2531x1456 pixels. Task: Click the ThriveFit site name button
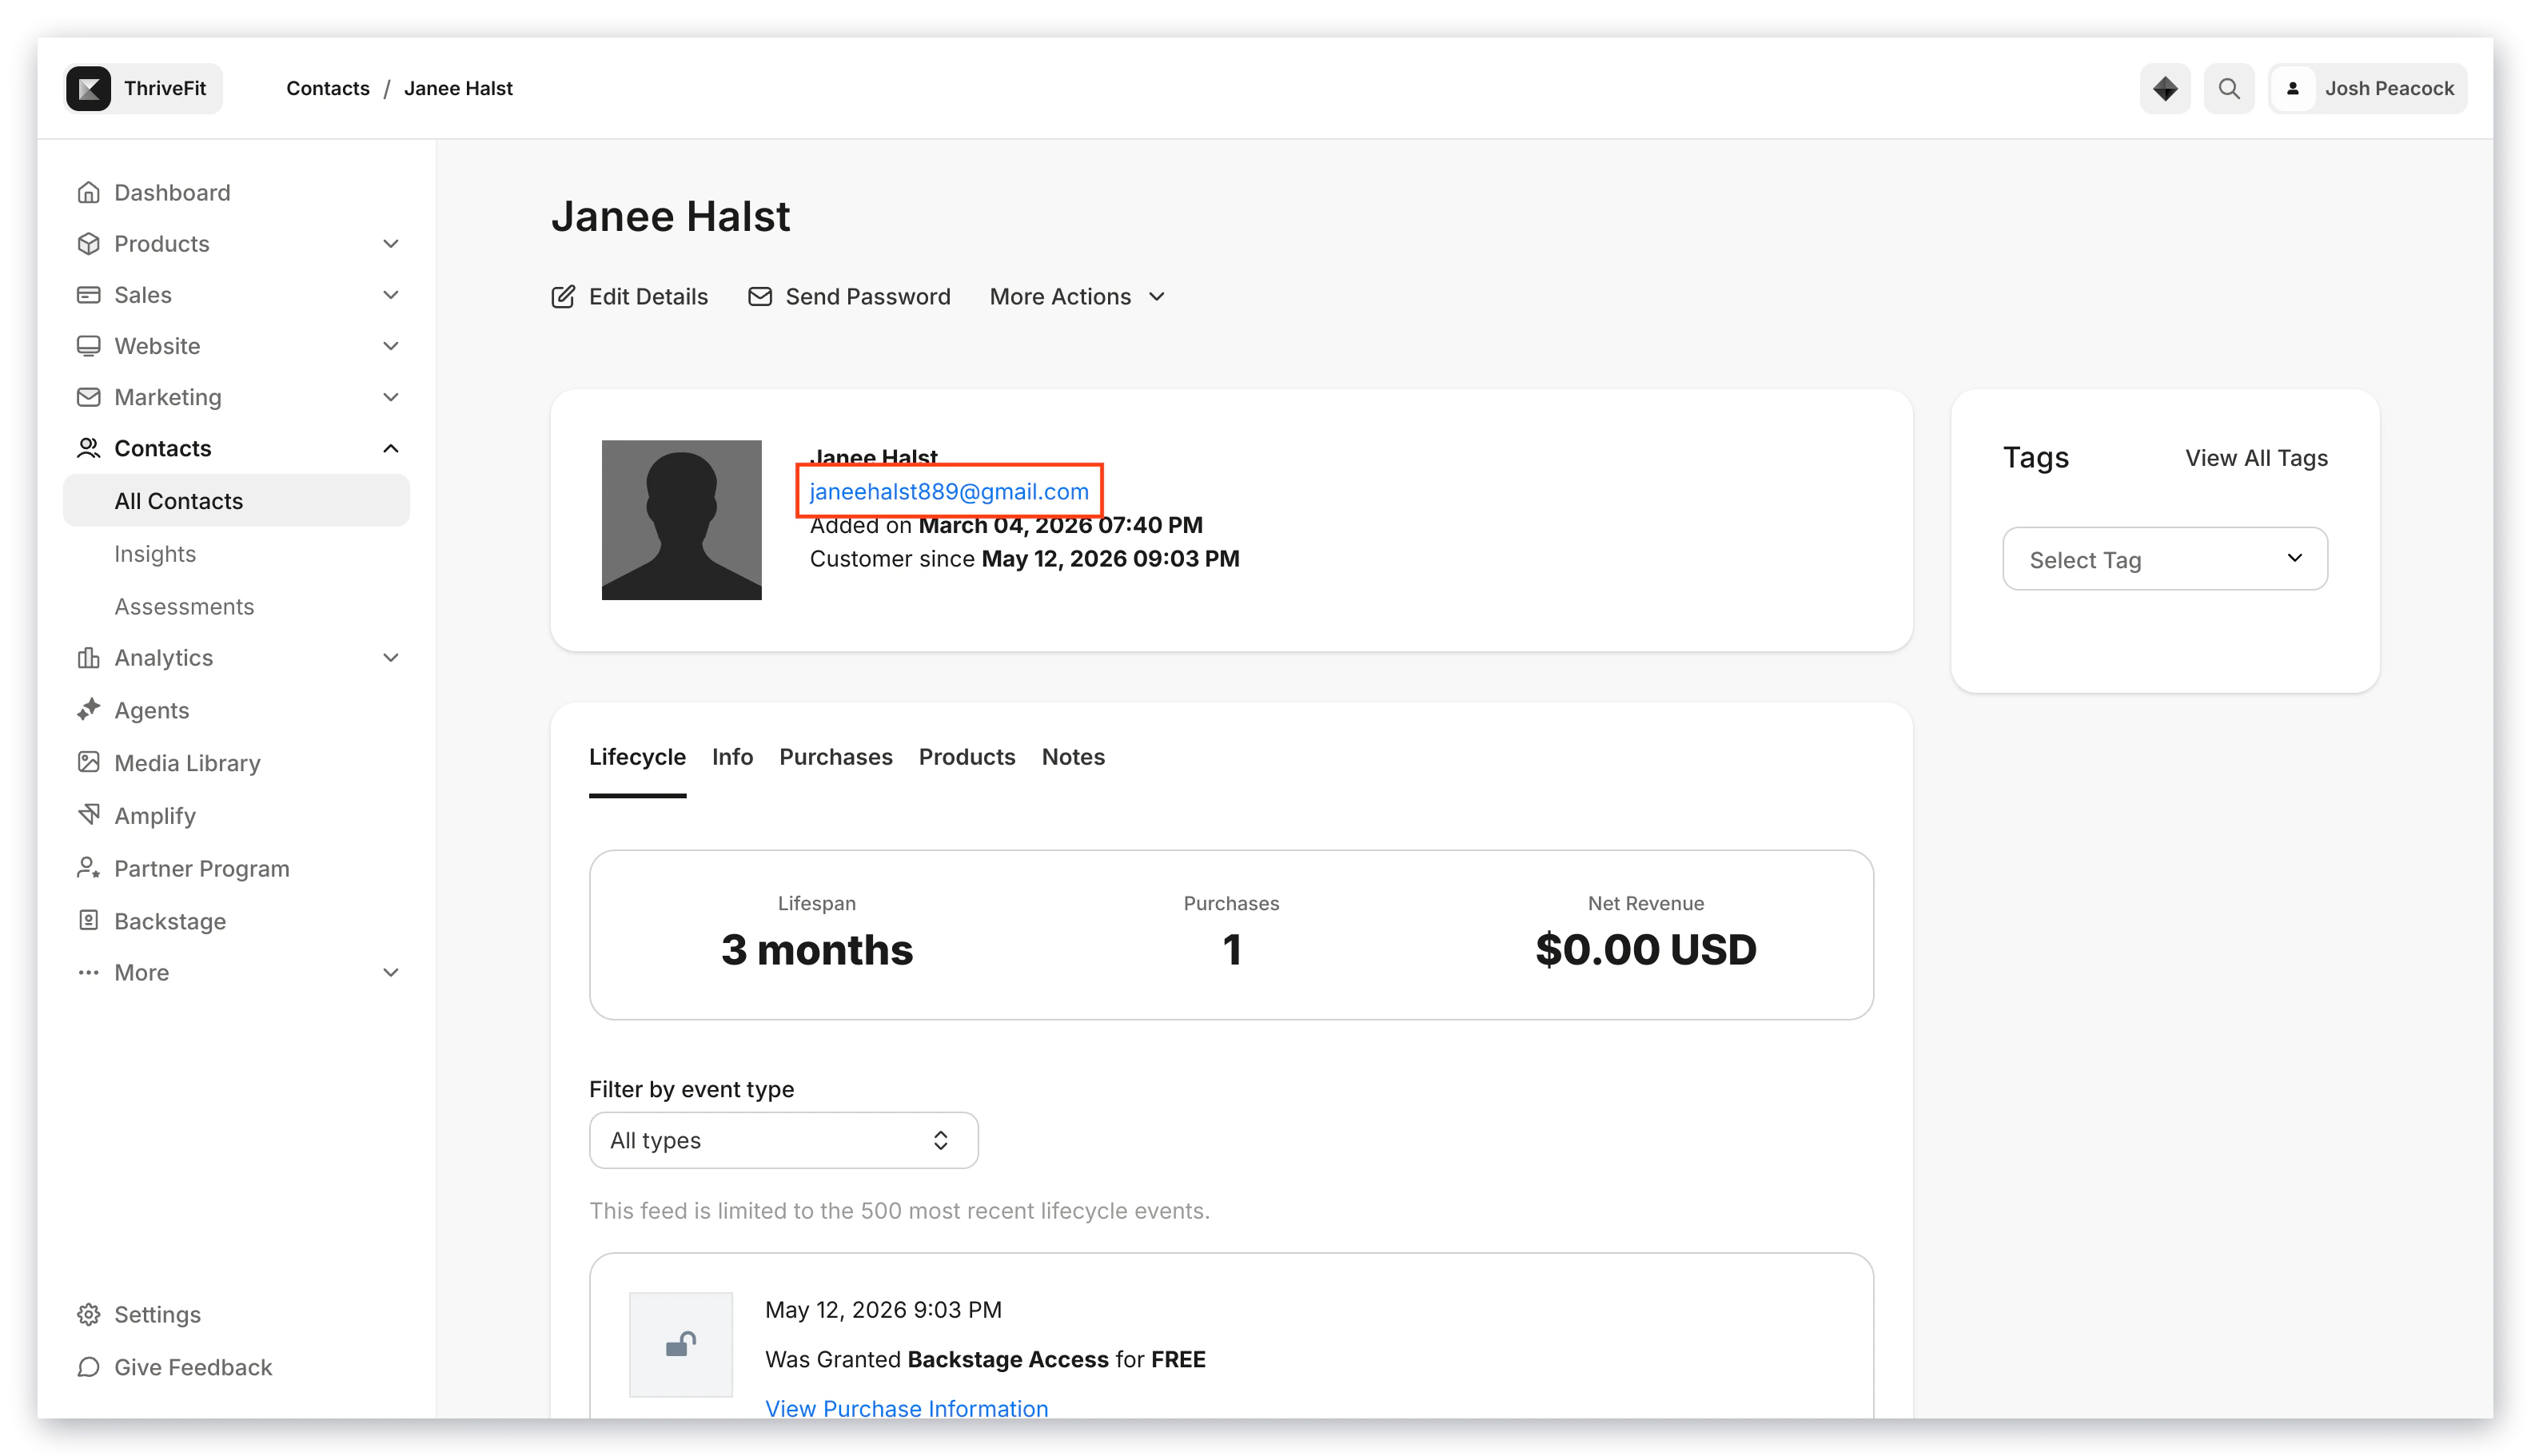click(143, 89)
